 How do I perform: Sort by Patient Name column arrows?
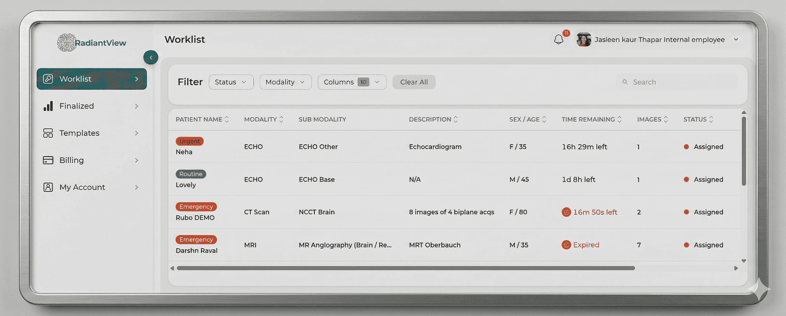click(227, 119)
